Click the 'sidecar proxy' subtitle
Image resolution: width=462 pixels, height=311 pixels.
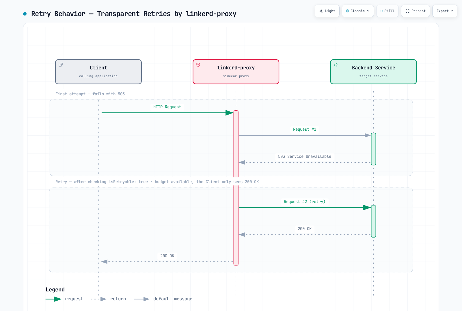pos(236,76)
